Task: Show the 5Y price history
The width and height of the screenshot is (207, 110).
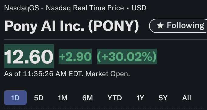Action: tap(163, 98)
